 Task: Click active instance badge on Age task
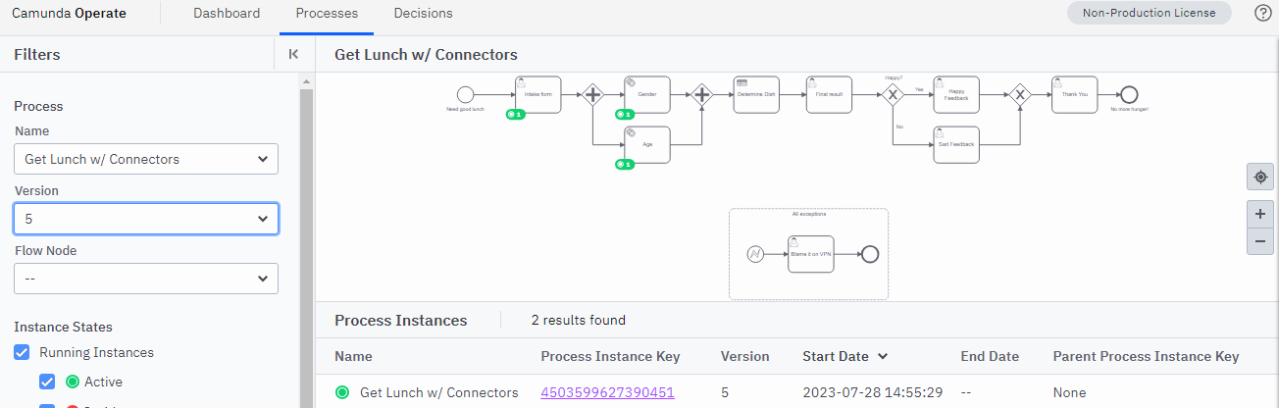click(626, 165)
